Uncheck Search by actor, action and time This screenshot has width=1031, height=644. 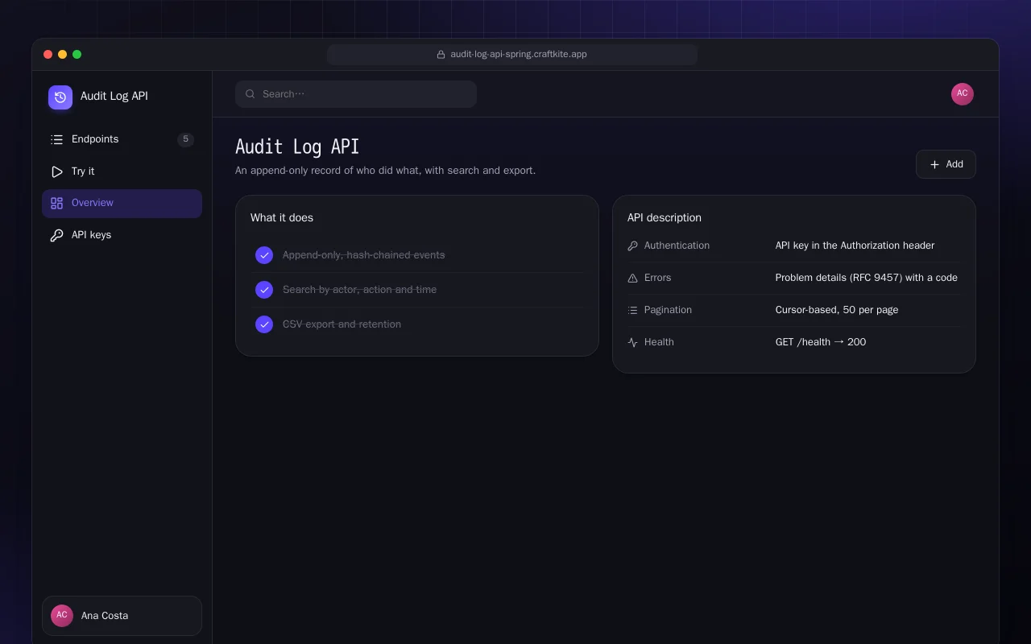click(264, 290)
